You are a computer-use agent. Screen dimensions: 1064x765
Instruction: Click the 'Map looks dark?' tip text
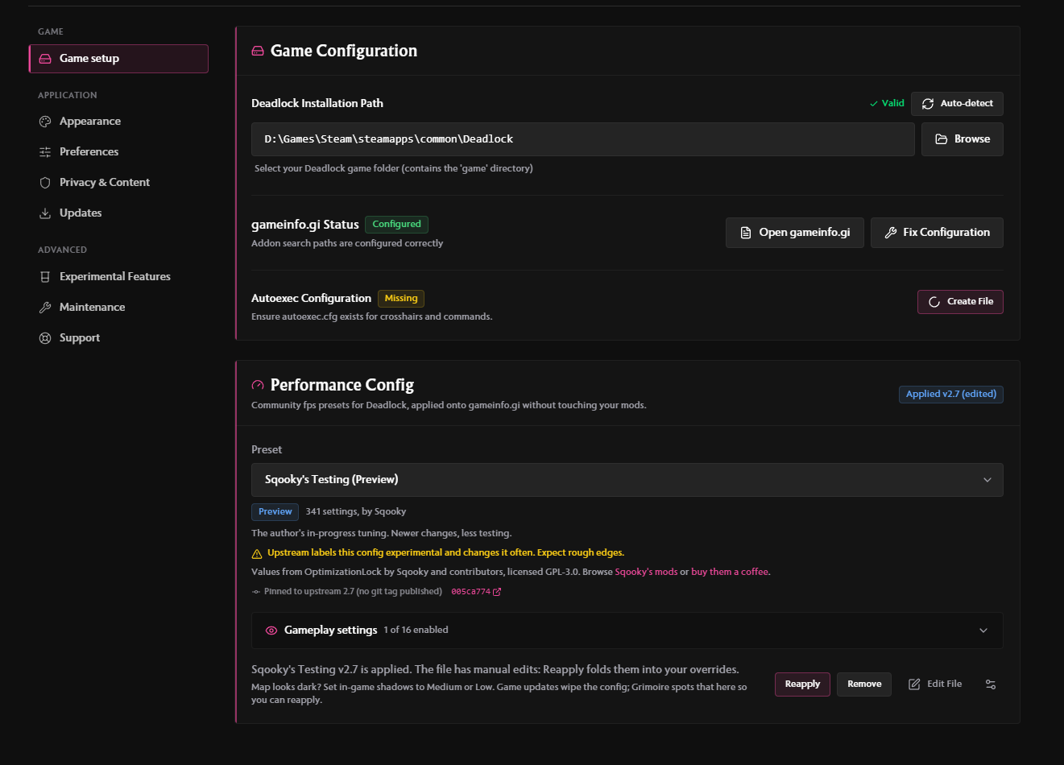[499, 694]
